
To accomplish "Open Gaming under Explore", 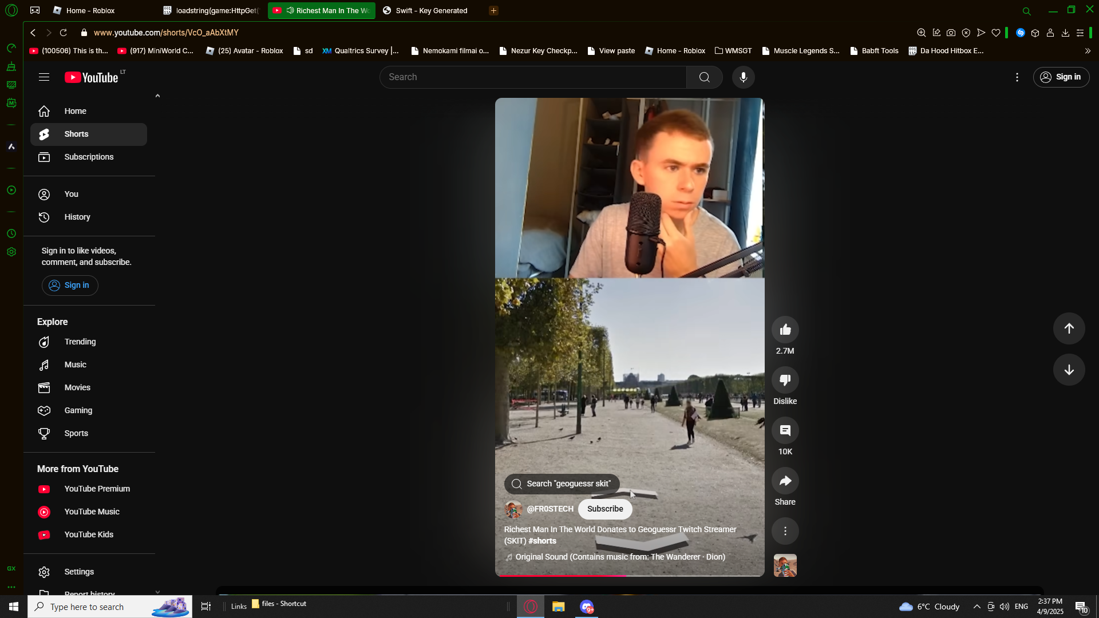I will point(89,410).
